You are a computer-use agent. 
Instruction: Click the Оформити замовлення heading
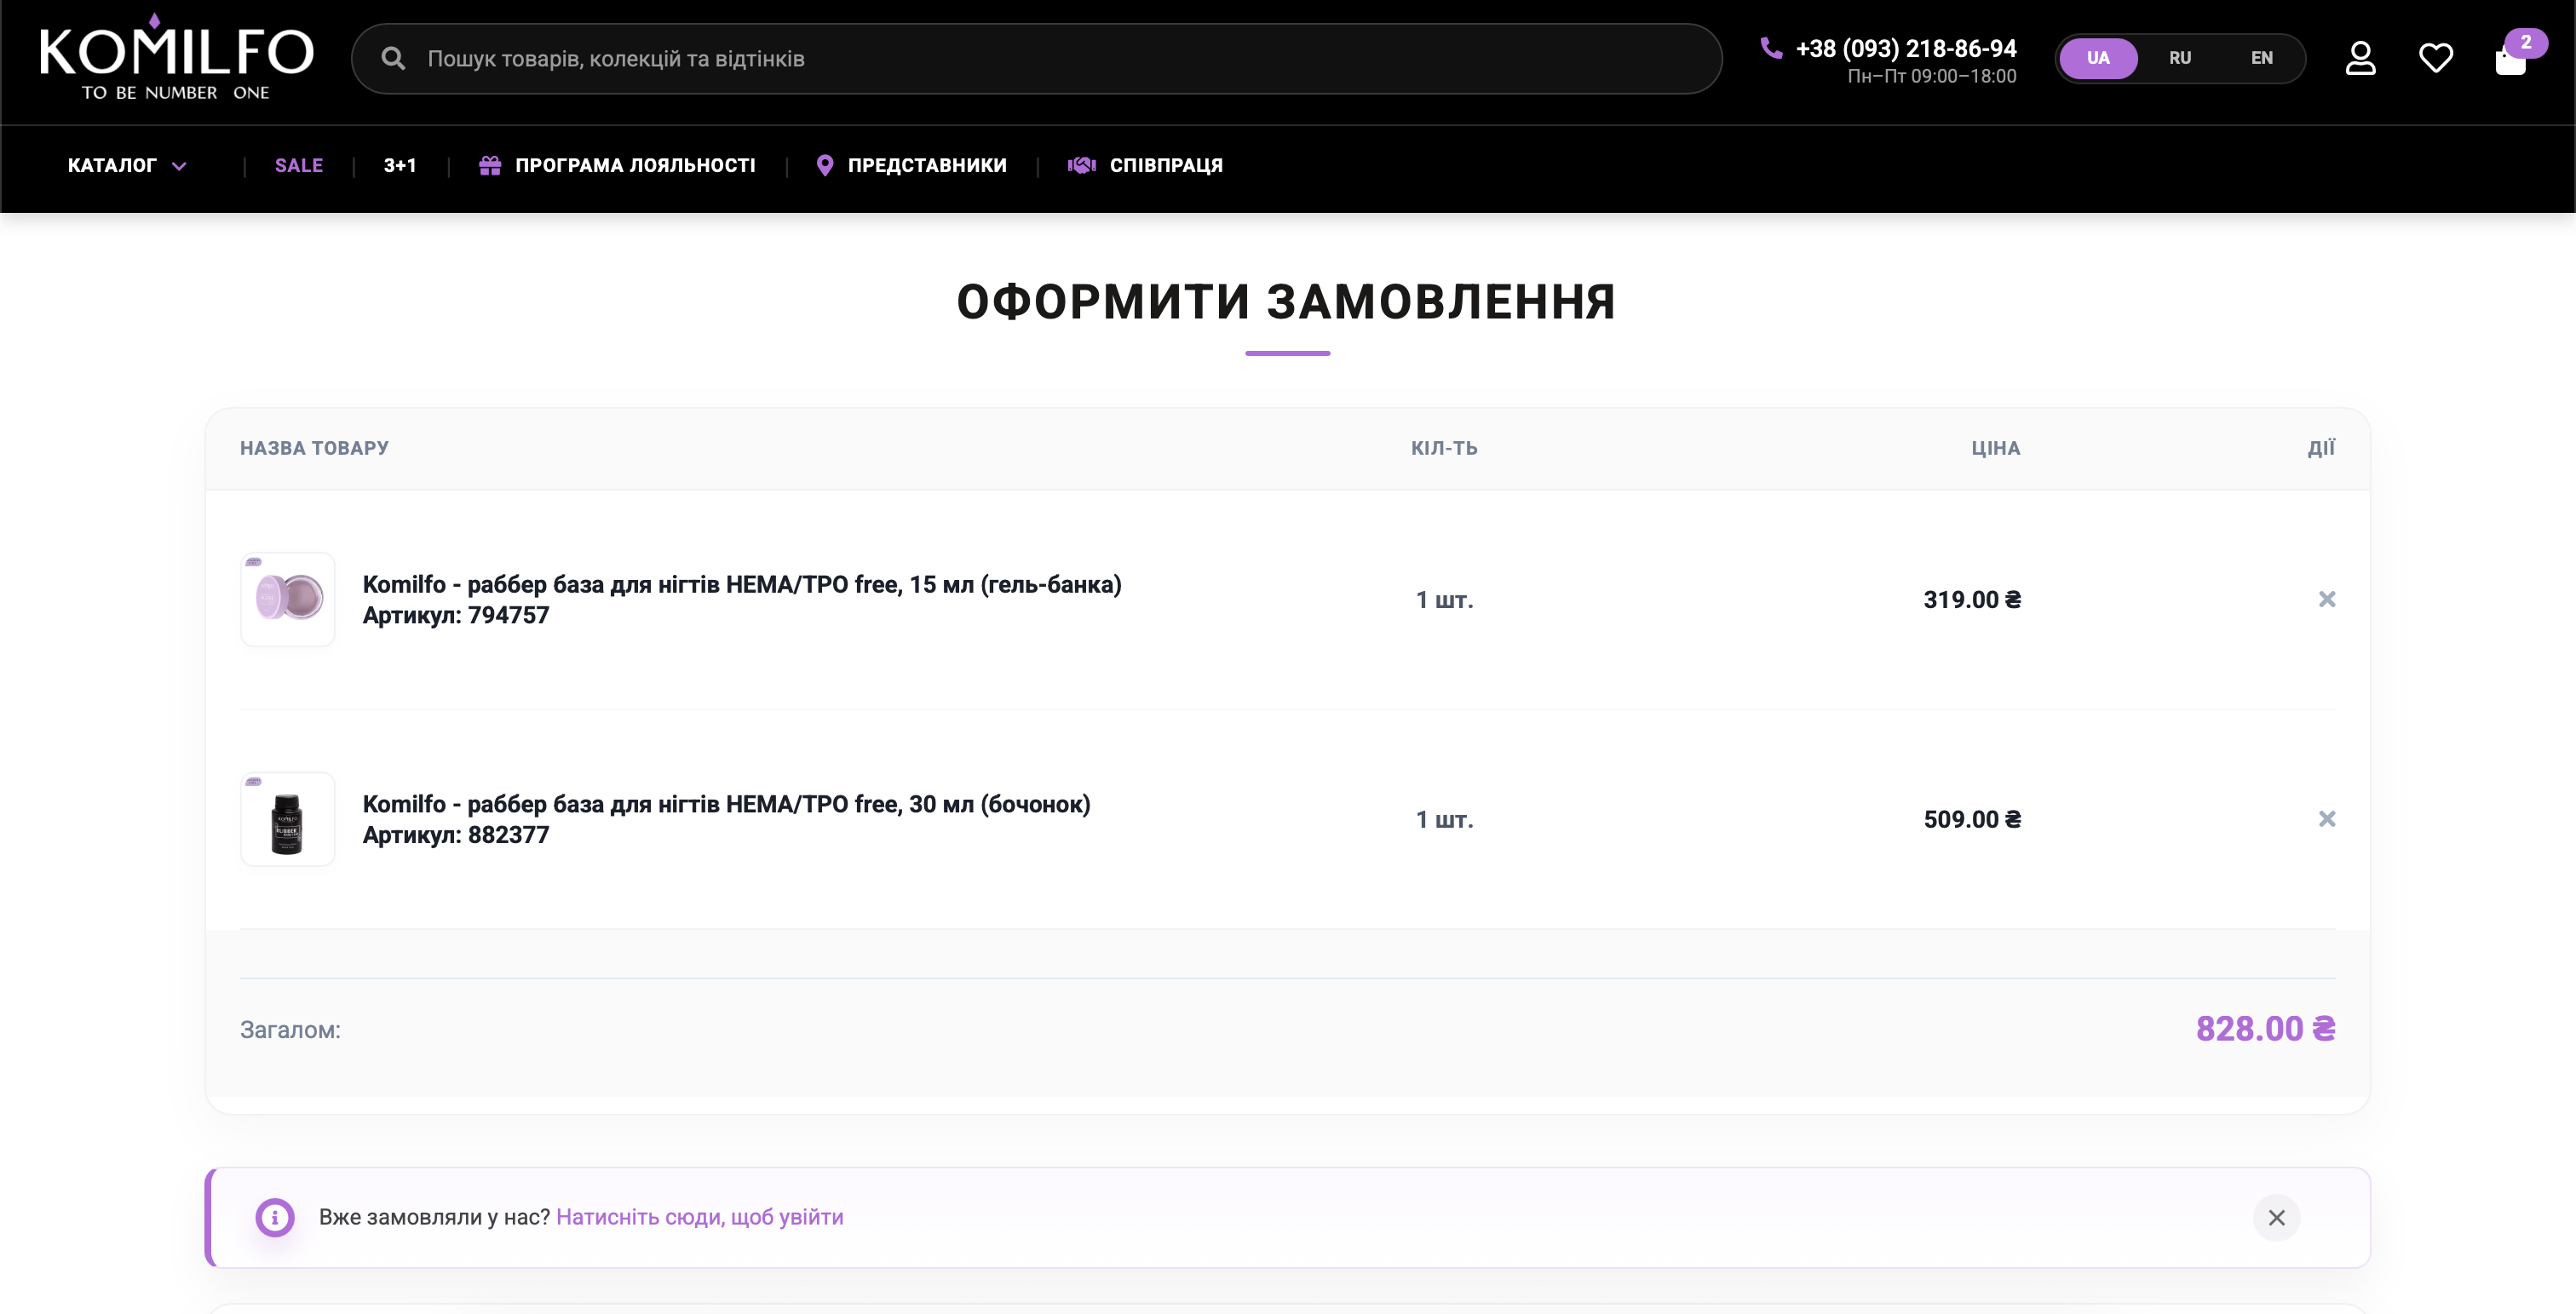tap(1287, 301)
